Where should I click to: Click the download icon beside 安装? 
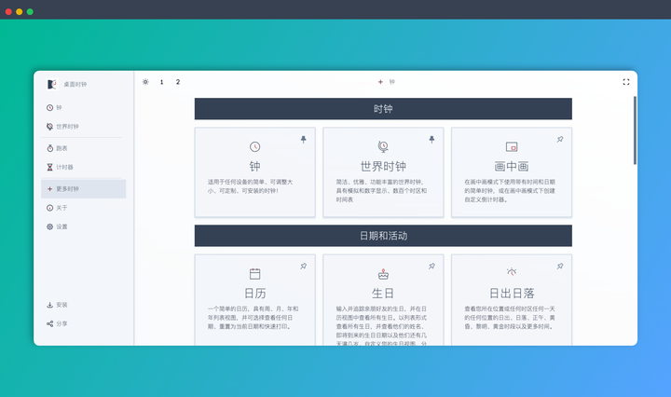pos(50,305)
